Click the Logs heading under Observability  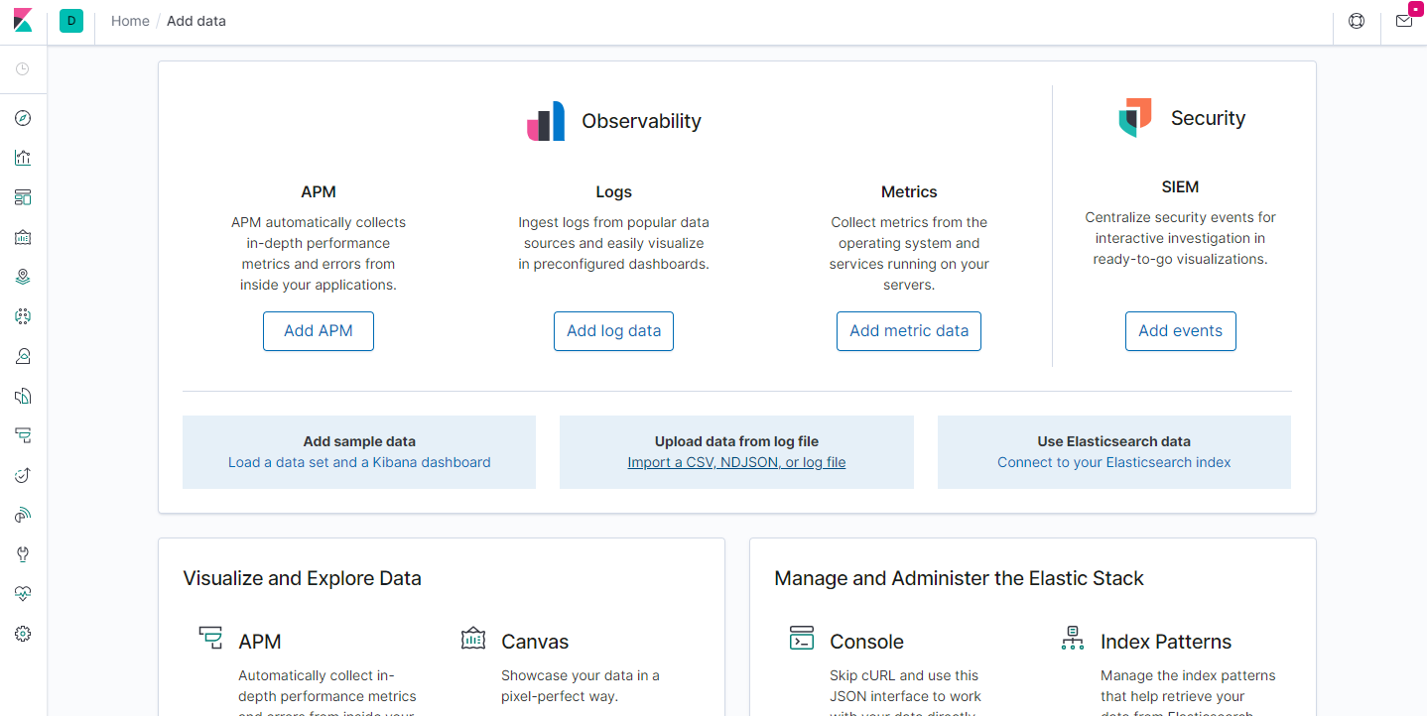(613, 192)
